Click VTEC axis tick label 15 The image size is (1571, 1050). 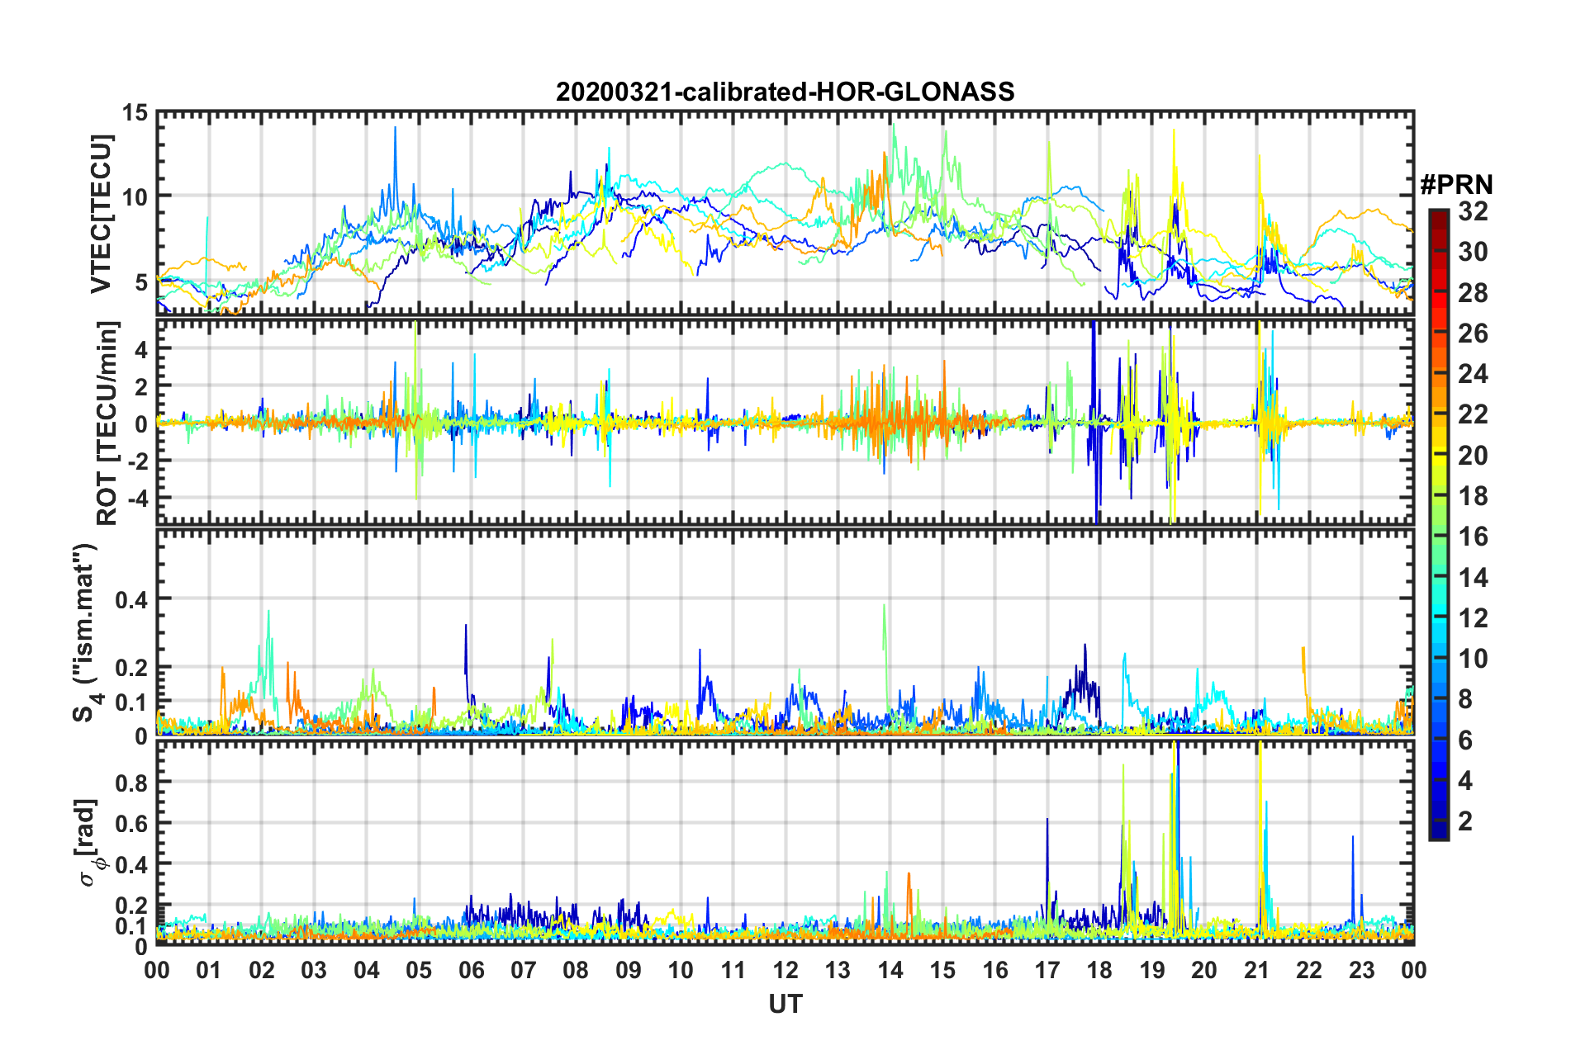(135, 112)
